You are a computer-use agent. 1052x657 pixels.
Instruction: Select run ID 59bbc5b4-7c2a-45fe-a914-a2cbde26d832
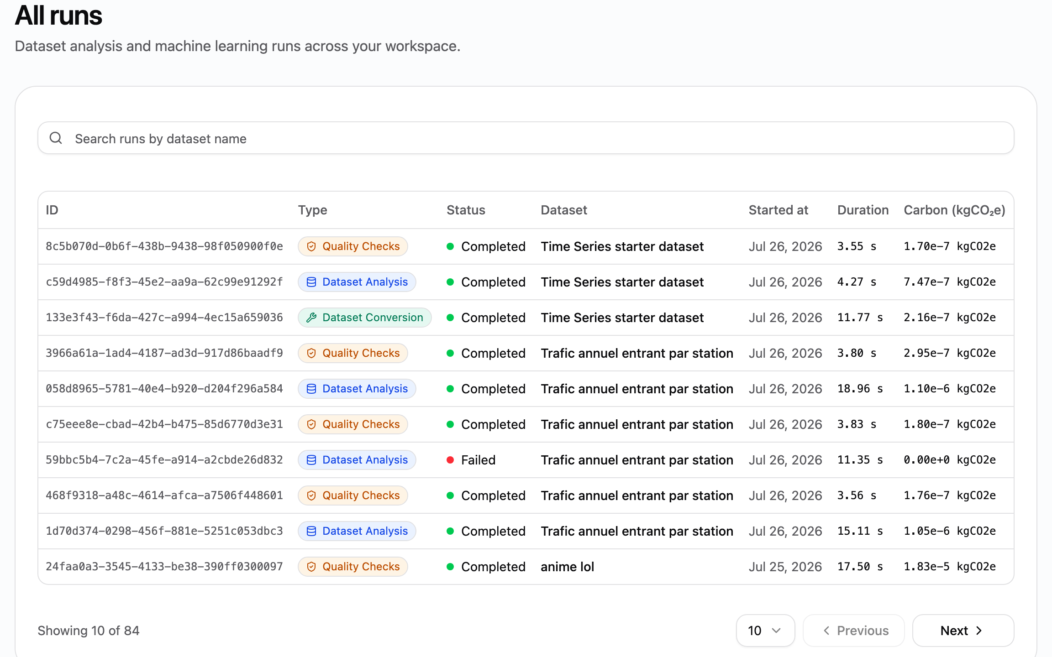(164, 460)
